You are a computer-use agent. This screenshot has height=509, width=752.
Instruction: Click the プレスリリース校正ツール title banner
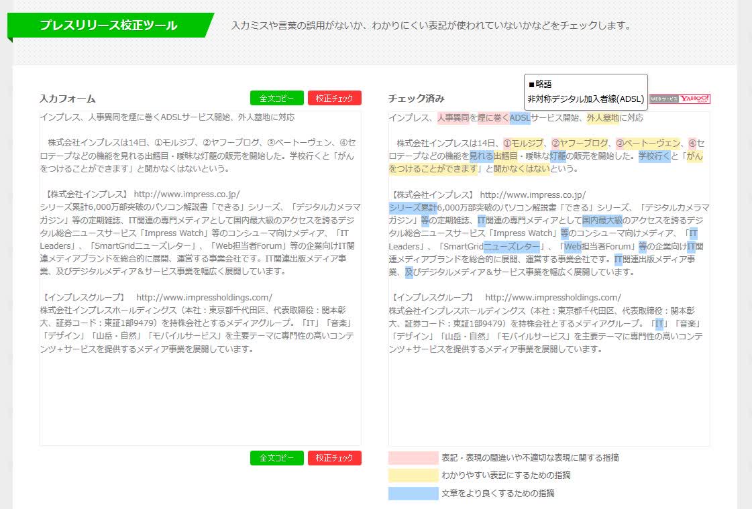110,25
